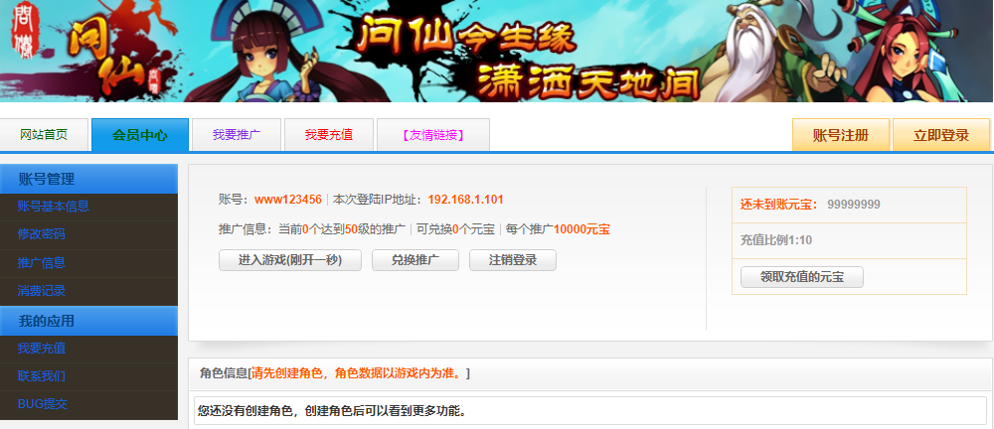Go to the 【友情链接】 tab

tap(432, 135)
